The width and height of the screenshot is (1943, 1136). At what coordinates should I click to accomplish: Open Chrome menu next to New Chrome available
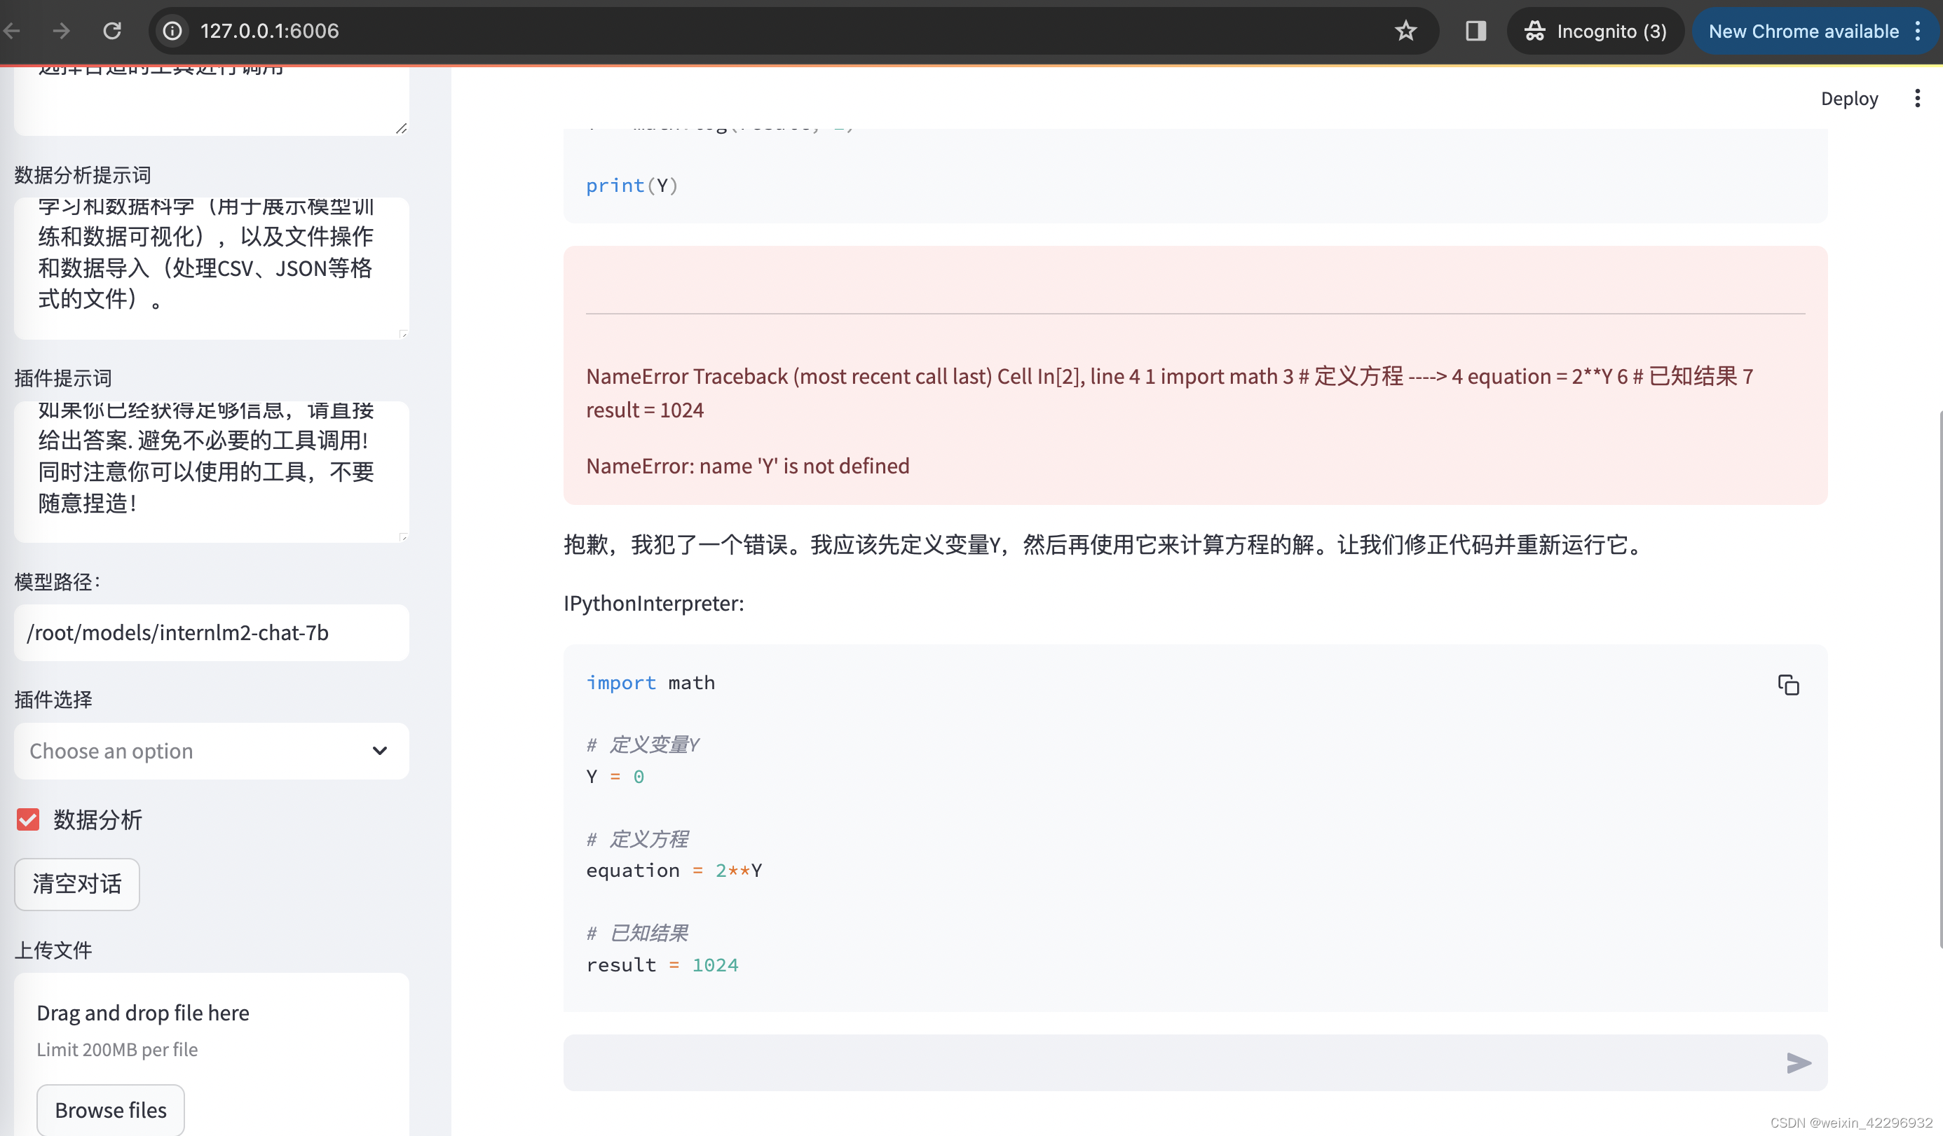pos(1918,31)
